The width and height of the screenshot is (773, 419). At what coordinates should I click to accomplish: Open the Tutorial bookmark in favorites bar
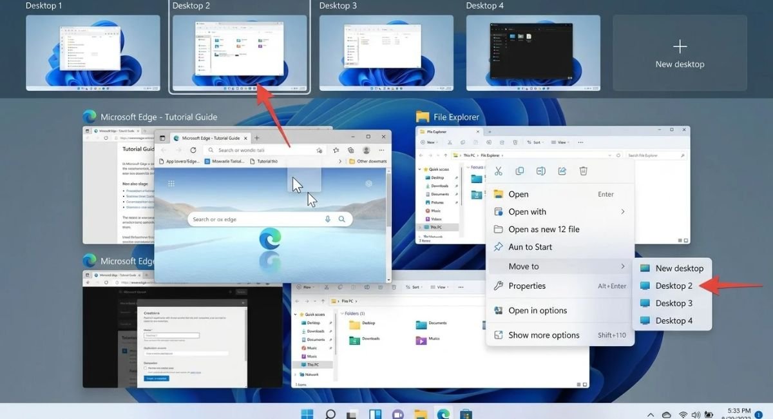(264, 161)
